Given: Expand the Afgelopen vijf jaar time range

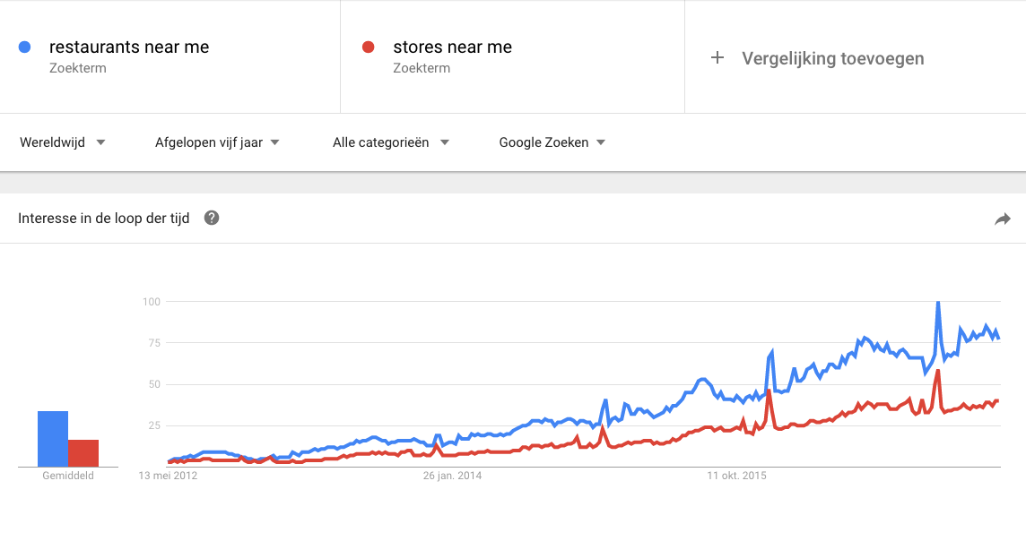Looking at the screenshot, I should (217, 142).
